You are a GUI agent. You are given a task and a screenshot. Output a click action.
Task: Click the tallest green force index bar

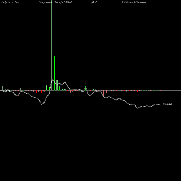52,45
